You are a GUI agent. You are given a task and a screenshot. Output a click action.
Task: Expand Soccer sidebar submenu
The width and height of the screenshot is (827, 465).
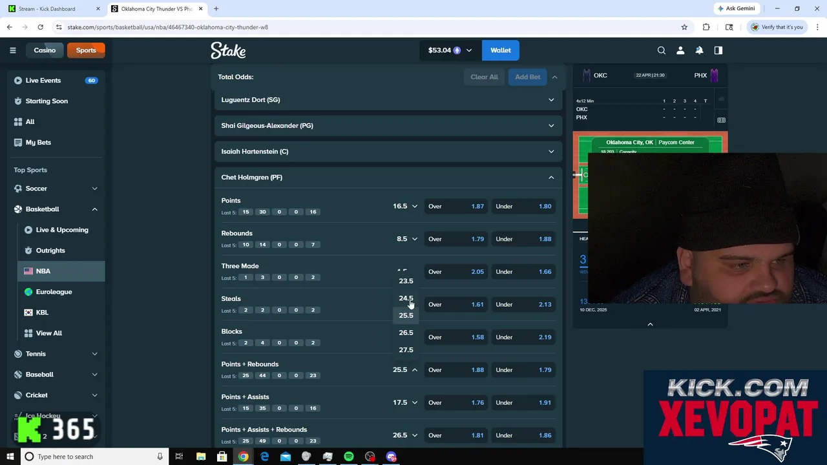coord(94,189)
